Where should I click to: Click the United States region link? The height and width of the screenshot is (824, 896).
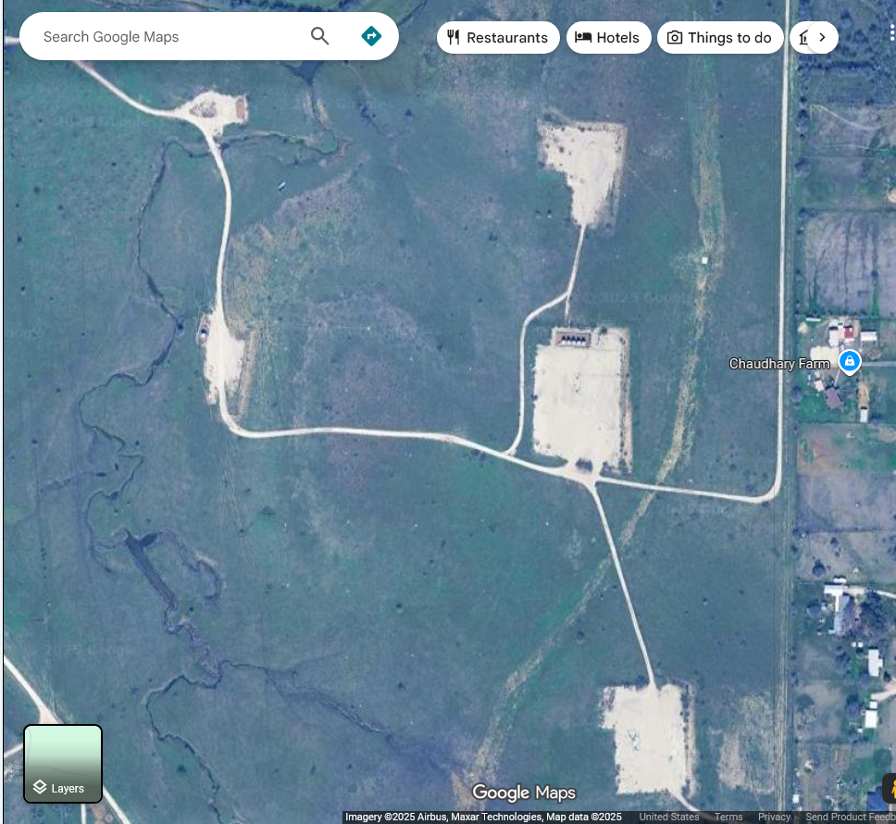668,817
